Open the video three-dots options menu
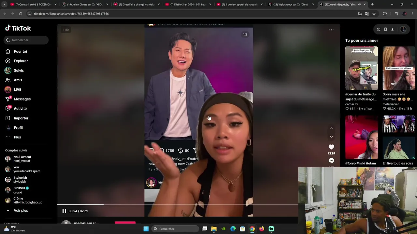The image size is (417, 234). coord(331,30)
